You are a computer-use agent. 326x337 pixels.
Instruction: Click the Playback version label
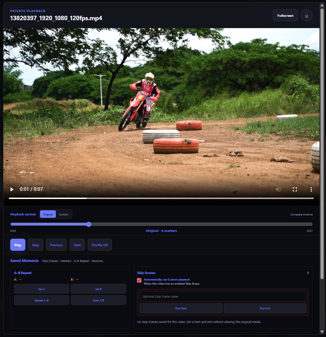click(23, 214)
